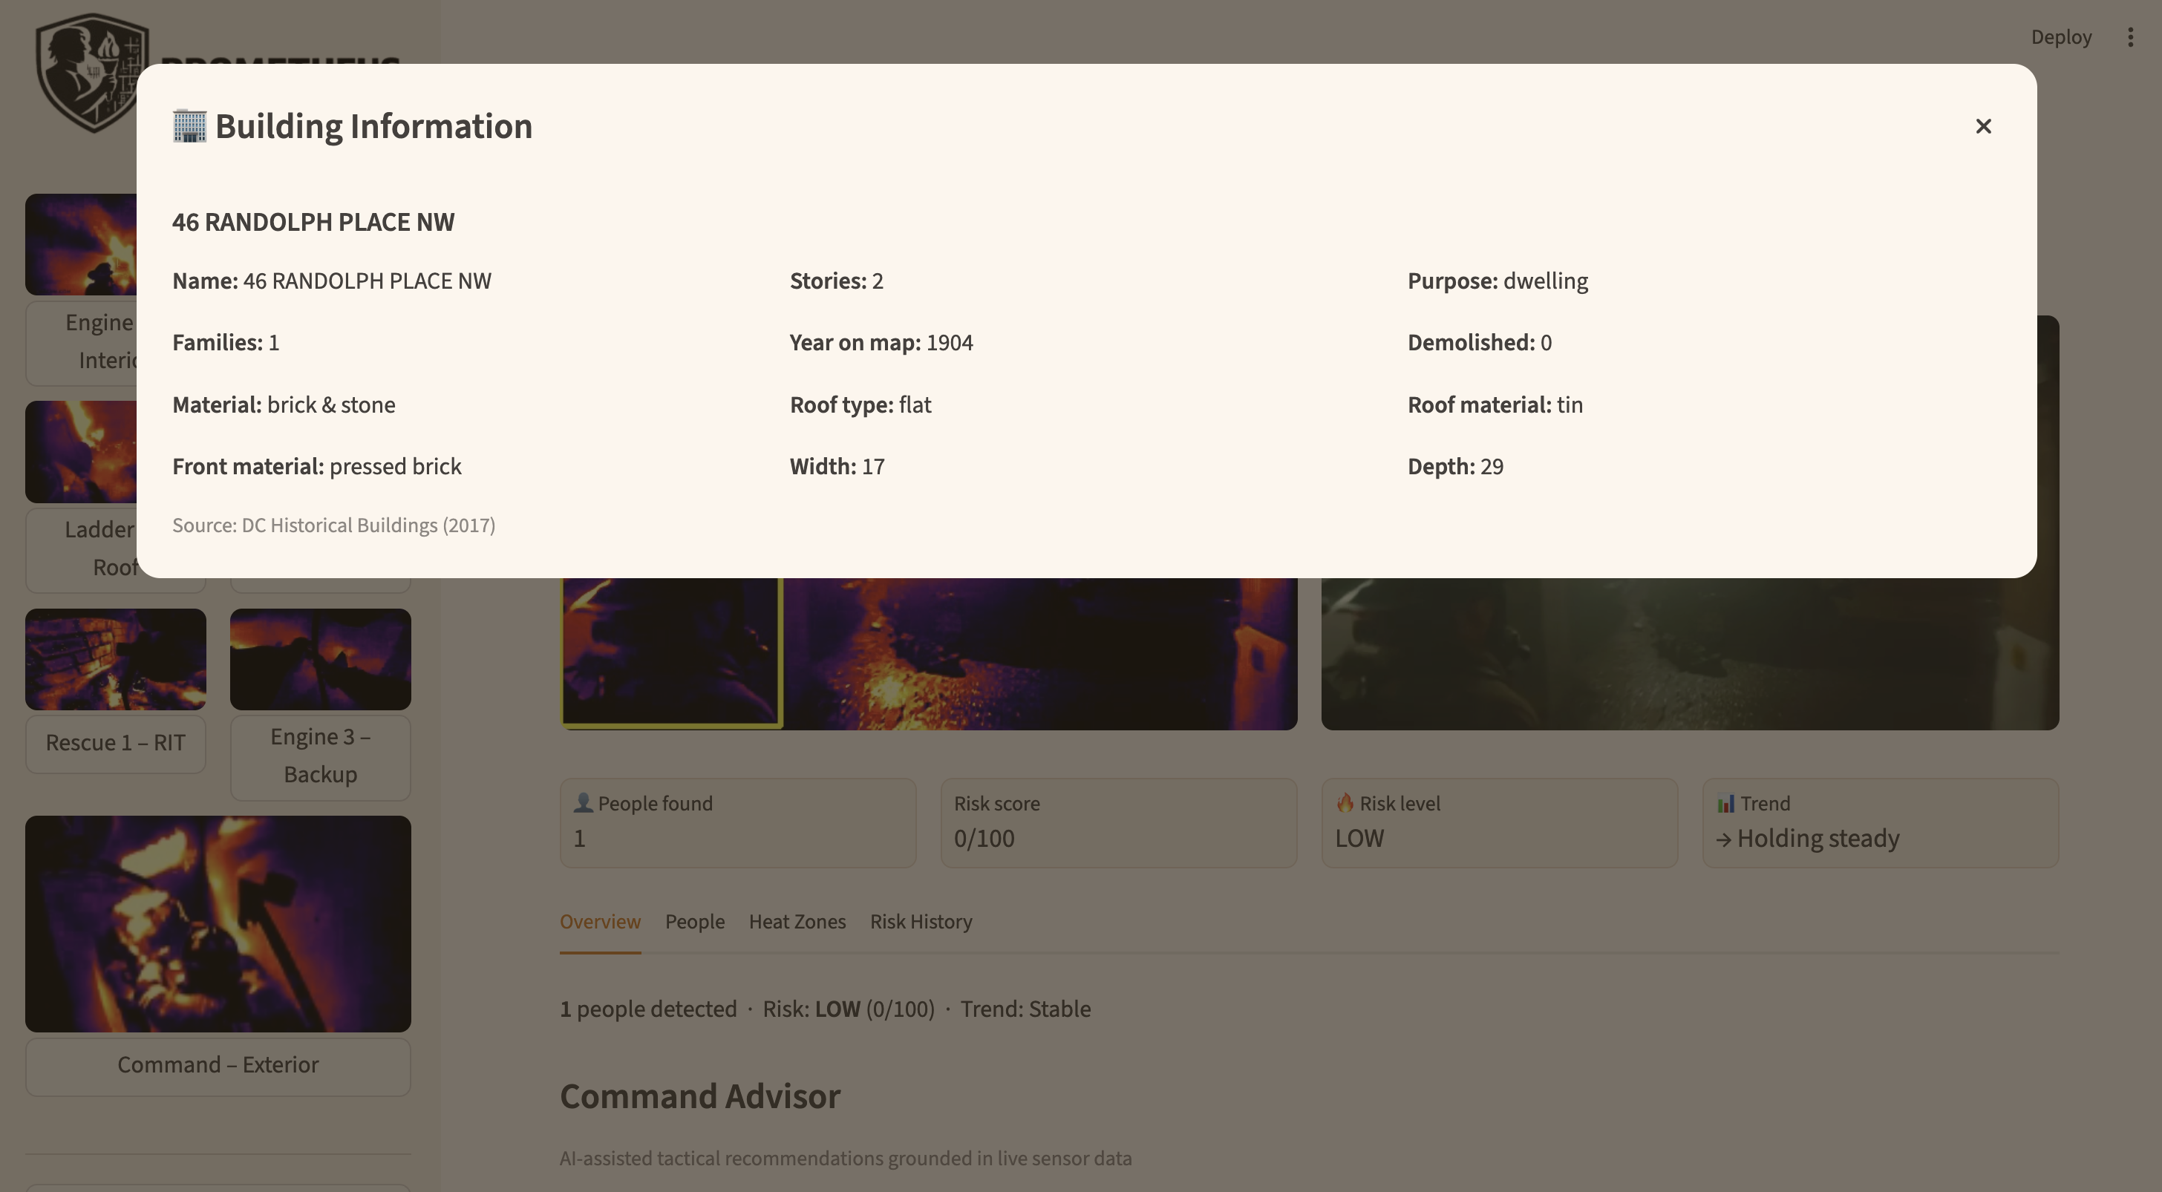Select Rescue 1 – RIT camera button
2162x1192 pixels.
pos(116,743)
